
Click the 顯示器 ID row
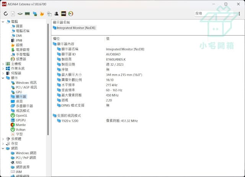point(69,54)
